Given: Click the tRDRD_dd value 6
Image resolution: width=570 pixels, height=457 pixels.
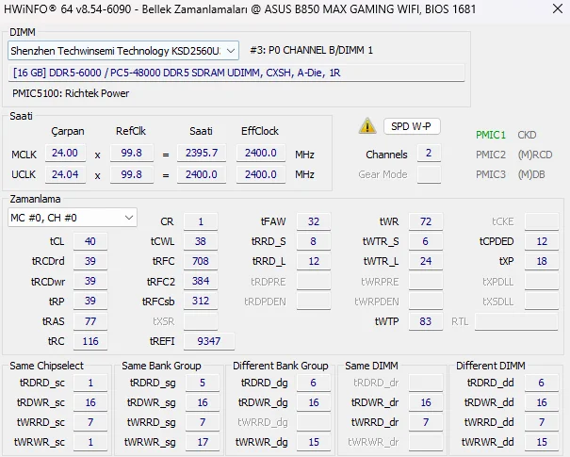Looking at the screenshot, I should pyautogui.click(x=542, y=383).
